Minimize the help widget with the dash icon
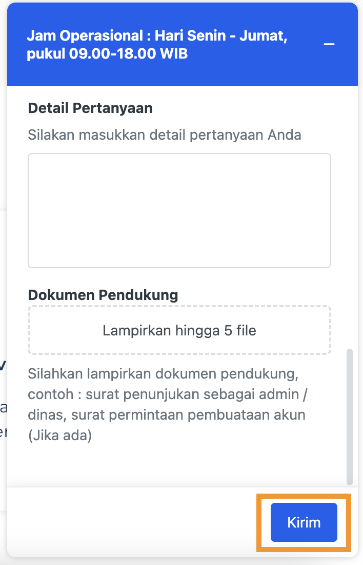Viewport: 363px width, 565px height. (x=329, y=44)
